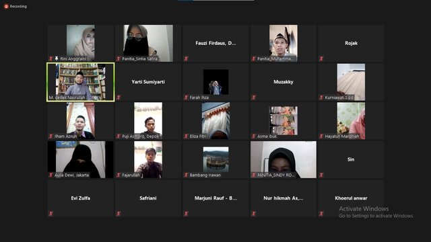
Task: Click the name Yarti Sumiyarti
Action: (x=148, y=82)
